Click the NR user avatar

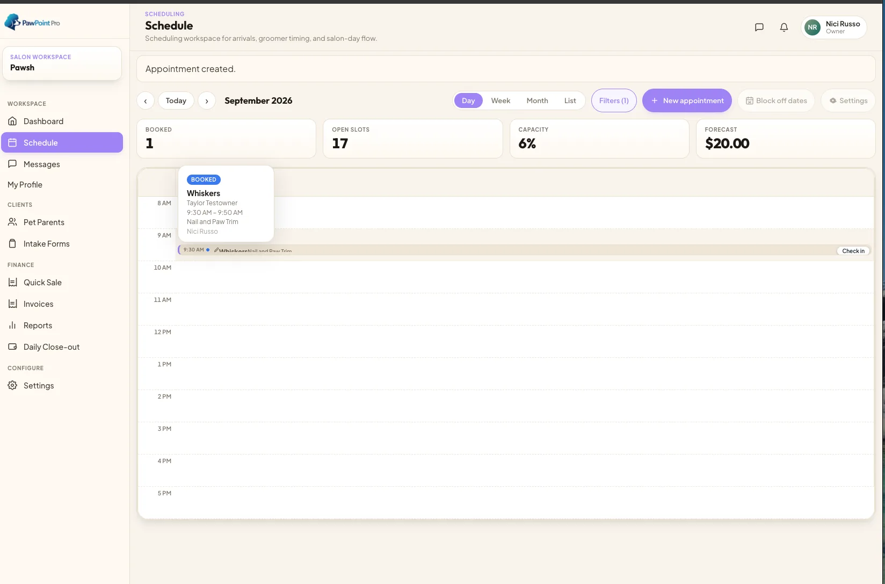pyautogui.click(x=813, y=27)
